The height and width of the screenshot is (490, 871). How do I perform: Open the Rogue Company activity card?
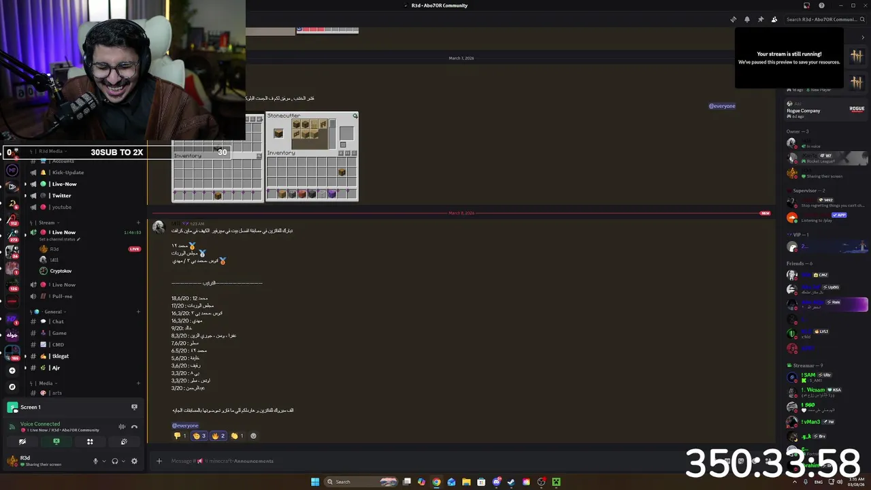tap(827, 110)
